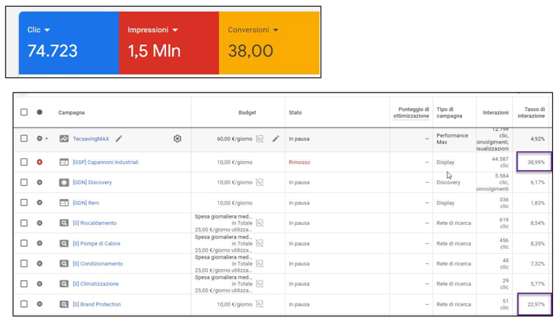Open the [GSP] Capannoni Industriali campaign link

point(105,162)
